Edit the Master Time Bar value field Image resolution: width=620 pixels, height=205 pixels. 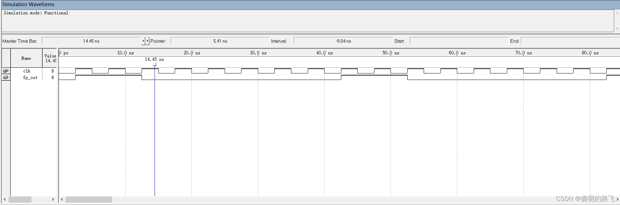[x=91, y=41]
